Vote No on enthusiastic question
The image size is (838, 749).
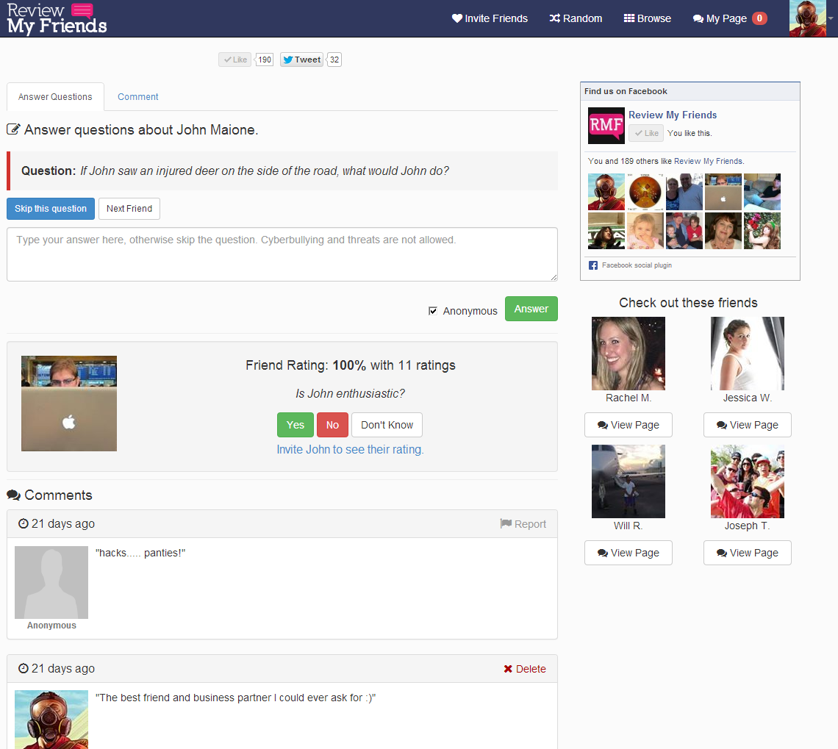[x=332, y=425]
